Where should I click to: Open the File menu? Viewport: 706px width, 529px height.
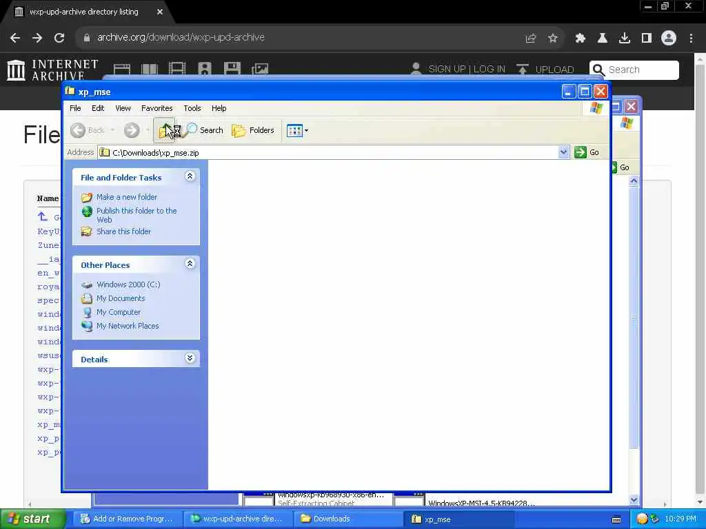click(x=75, y=108)
